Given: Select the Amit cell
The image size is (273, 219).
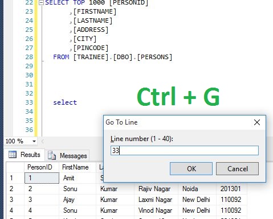Looking at the screenshot, I should coord(78,178).
